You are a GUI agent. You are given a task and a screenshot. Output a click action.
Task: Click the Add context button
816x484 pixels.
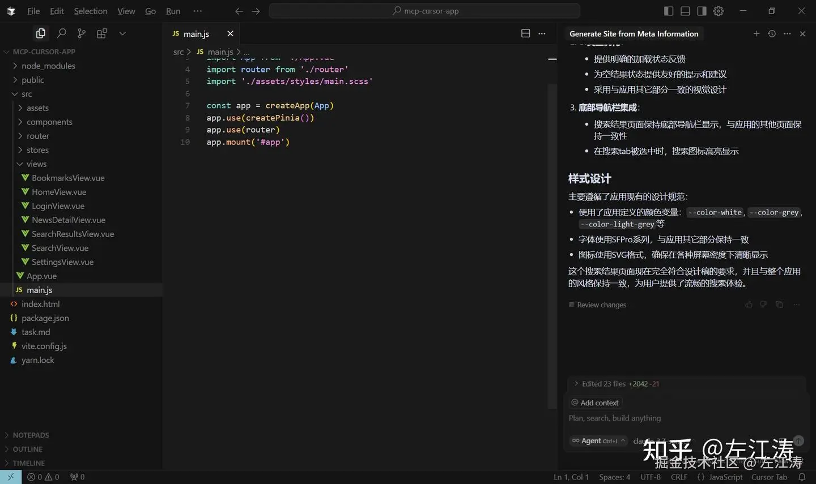tap(595, 402)
